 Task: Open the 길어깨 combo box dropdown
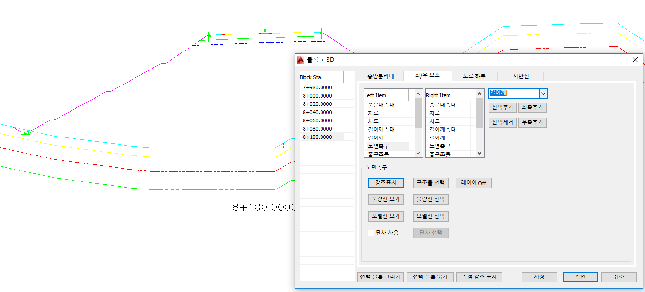[x=543, y=93]
